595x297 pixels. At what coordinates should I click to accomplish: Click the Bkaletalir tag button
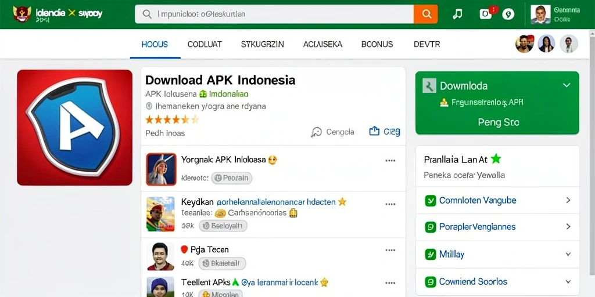pos(223,263)
